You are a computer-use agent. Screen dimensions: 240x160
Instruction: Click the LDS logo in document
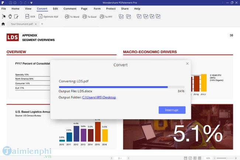pyautogui.click(x=13, y=37)
